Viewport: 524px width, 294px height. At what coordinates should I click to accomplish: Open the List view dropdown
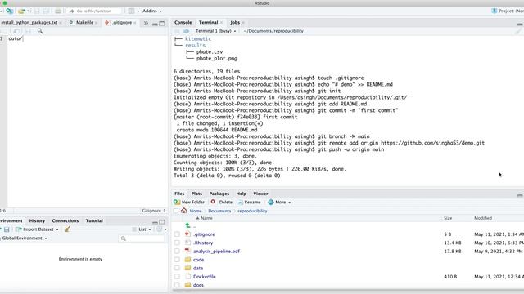tap(142, 229)
